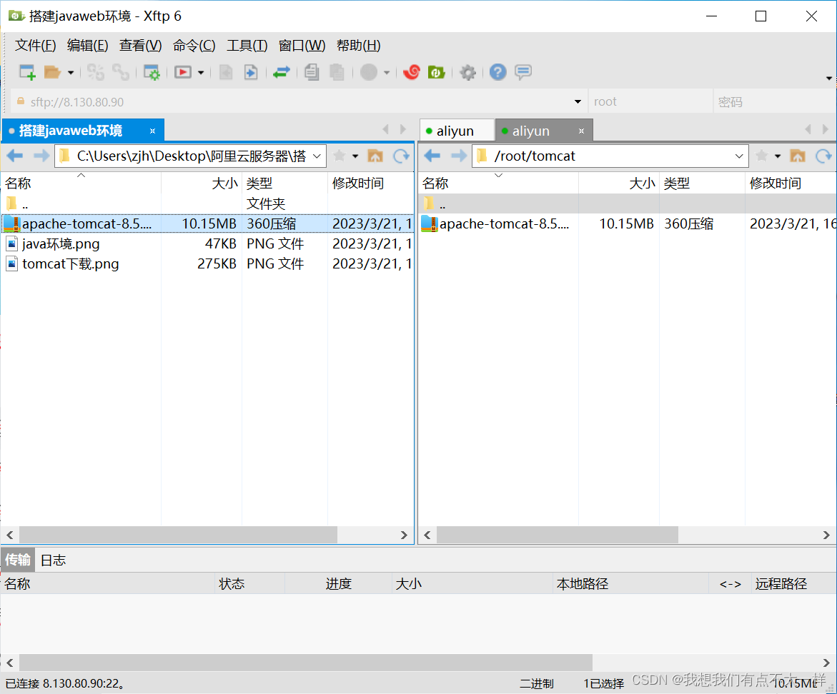Click the synchronize arrows icon
This screenshot has width=837, height=694.
coord(282,72)
